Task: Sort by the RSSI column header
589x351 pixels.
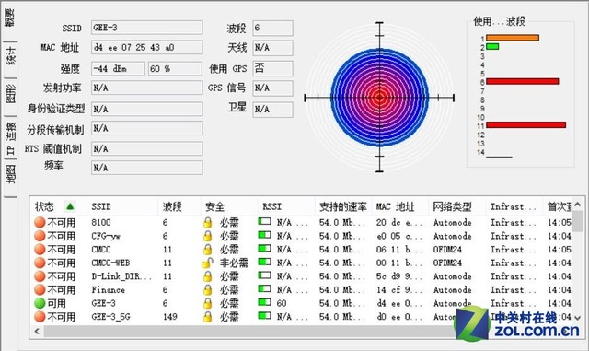Action: point(286,206)
